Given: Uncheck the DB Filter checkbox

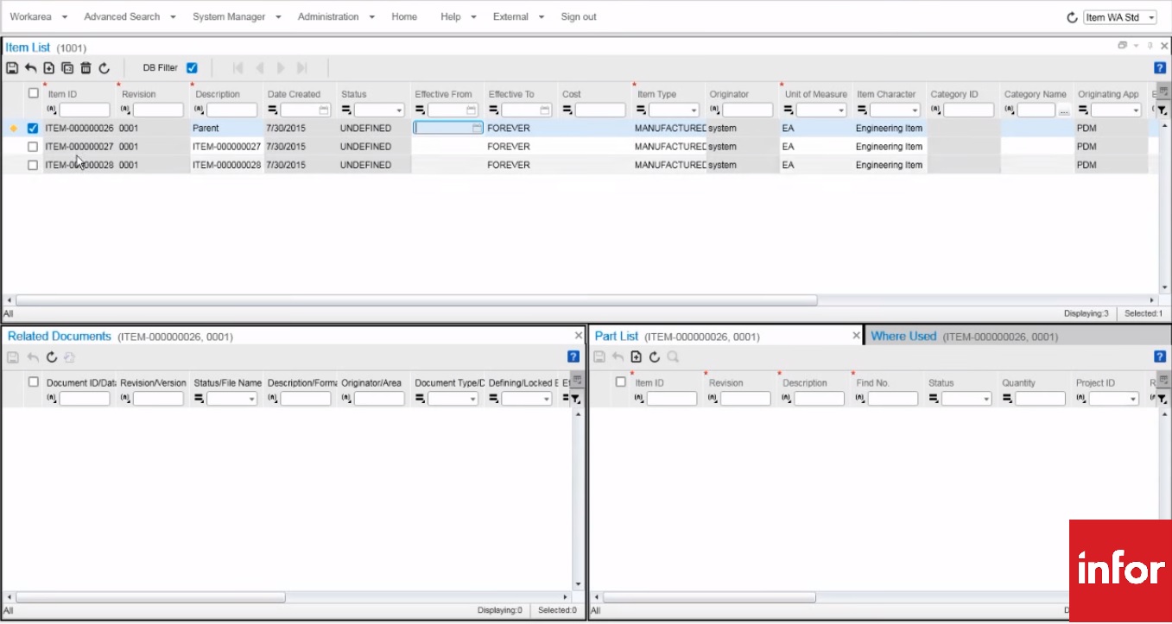Looking at the screenshot, I should tap(192, 67).
